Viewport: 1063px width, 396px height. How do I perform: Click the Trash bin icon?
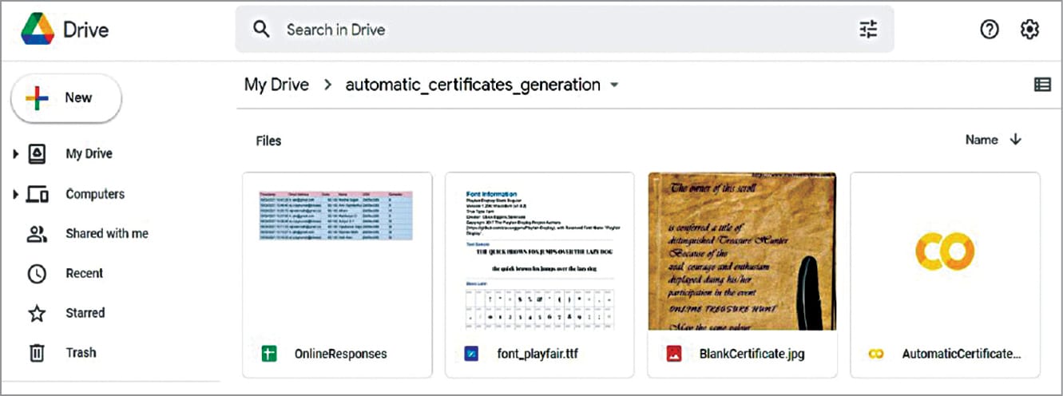pos(37,353)
